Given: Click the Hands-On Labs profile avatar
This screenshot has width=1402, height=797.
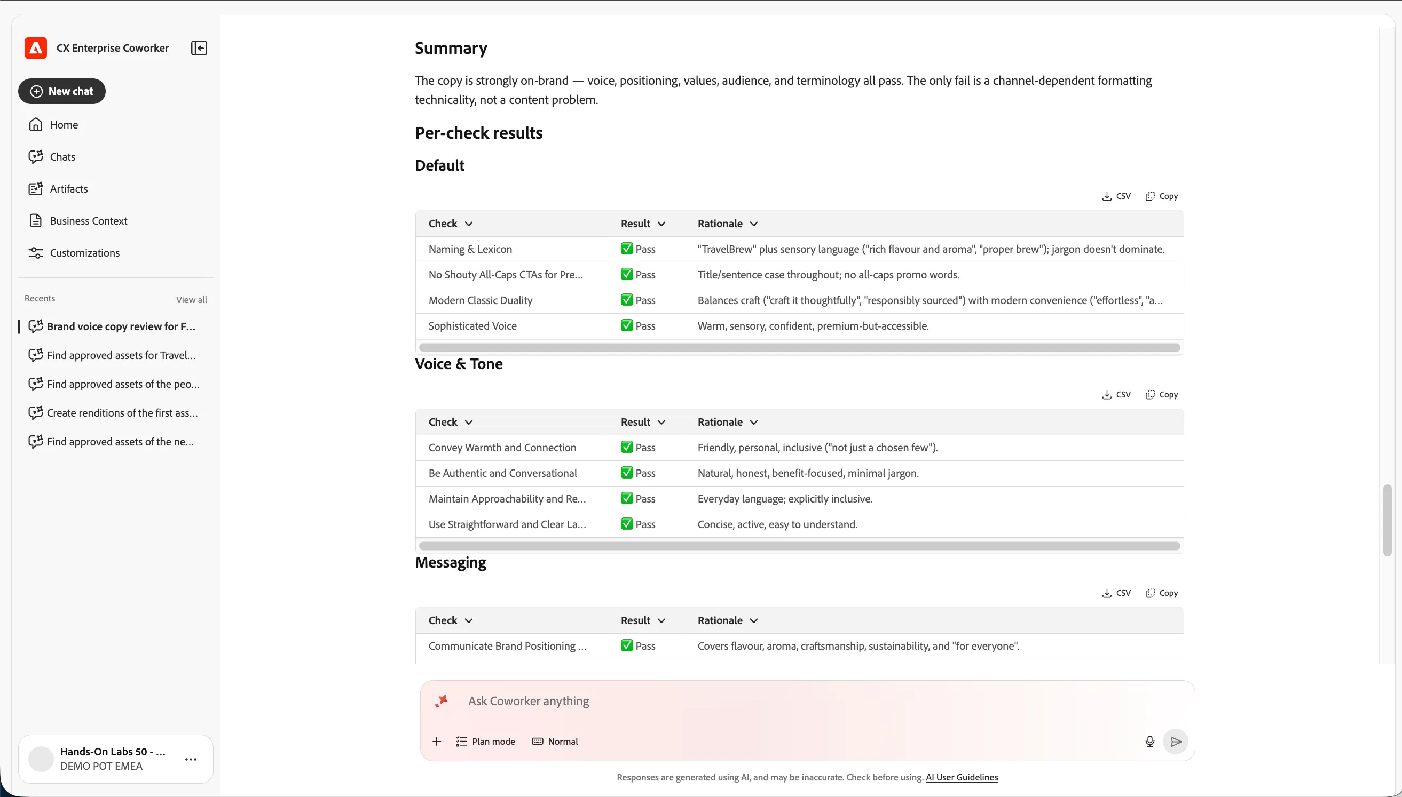Looking at the screenshot, I should pyautogui.click(x=41, y=759).
